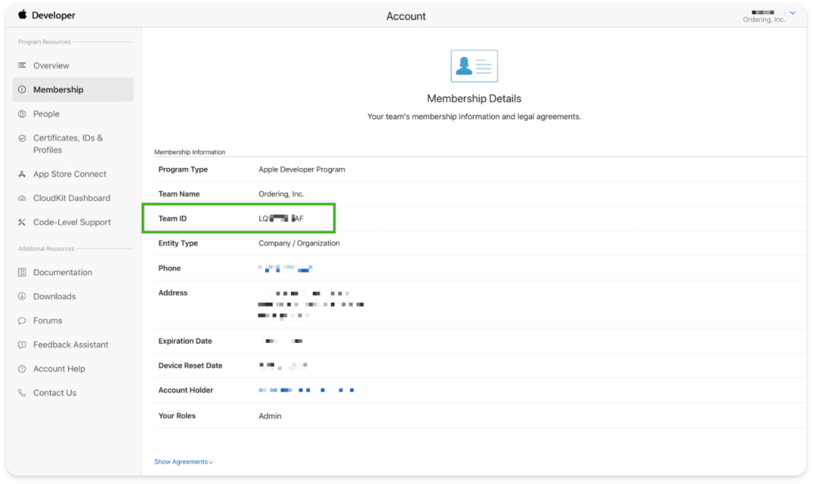Click the Membership Details card icon
Screen dimensions: 813x484
(x=474, y=66)
